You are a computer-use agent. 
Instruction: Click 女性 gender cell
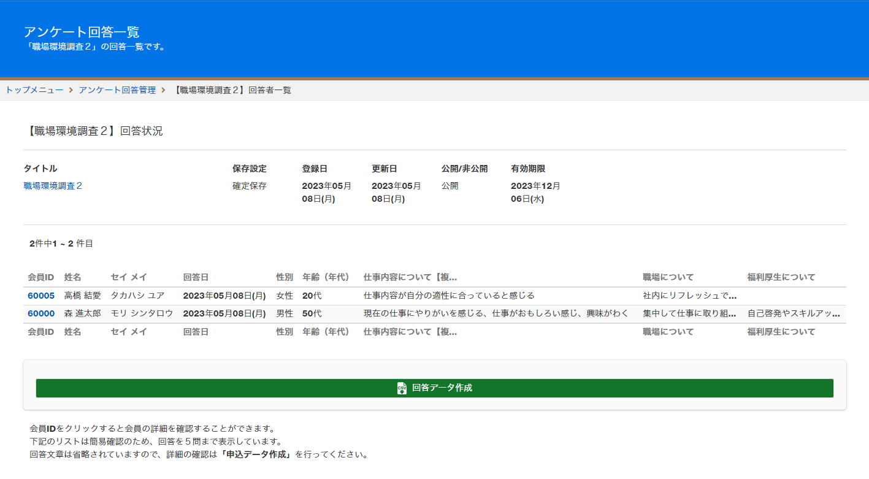(x=285, y=296)
